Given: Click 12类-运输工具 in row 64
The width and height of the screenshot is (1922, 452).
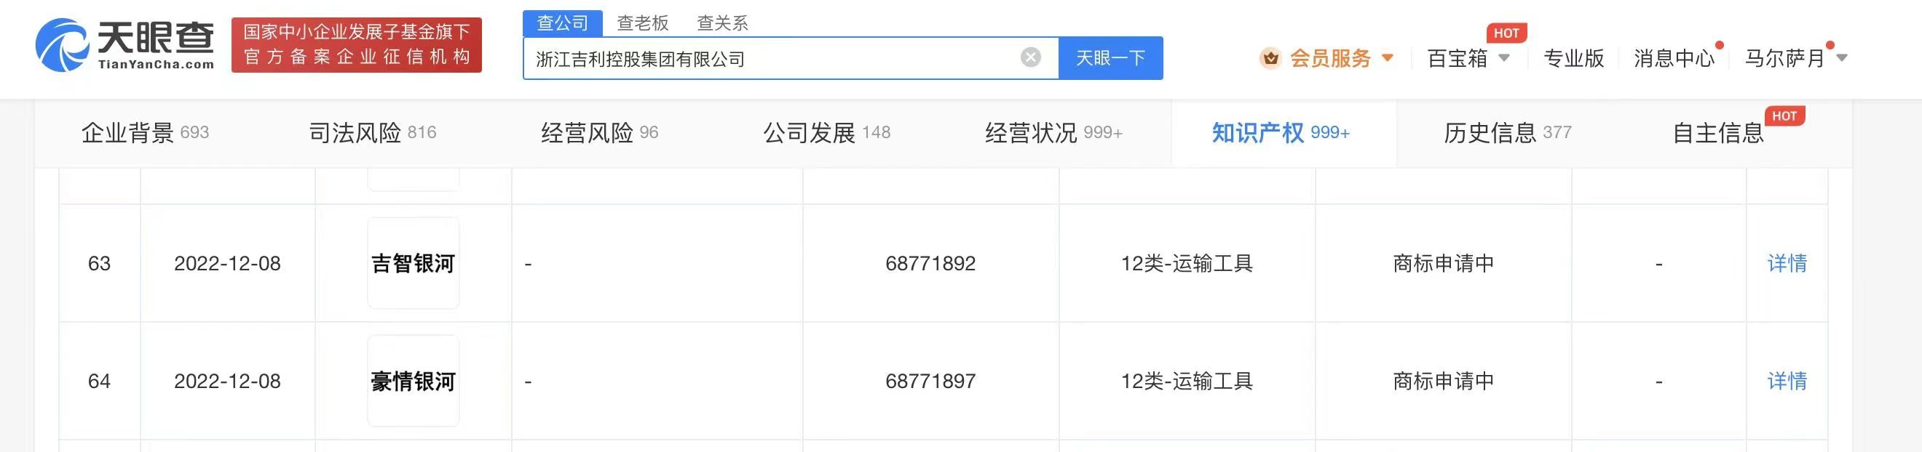Looking at the screenshot, I should click(1187, 381).
